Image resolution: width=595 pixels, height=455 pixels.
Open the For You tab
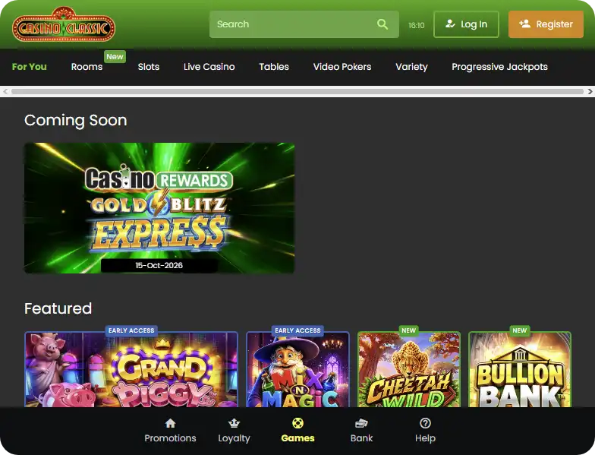(29, 67)
